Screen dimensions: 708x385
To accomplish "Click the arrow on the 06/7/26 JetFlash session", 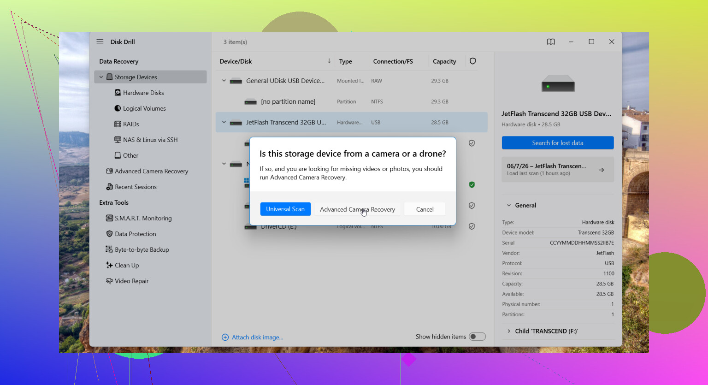I will pos(602,170).
